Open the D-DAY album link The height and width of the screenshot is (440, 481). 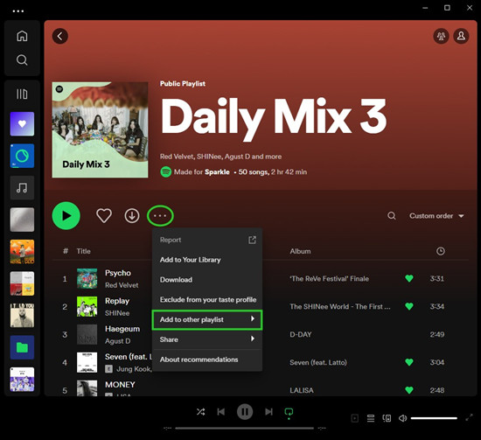(x=301, y=334)
